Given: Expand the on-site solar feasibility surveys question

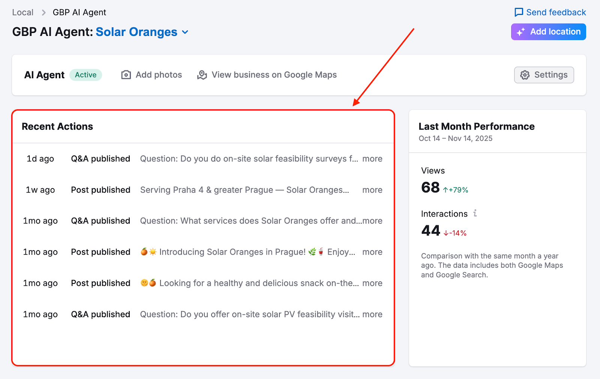Looking at the screenshot, I should point(372,159).
